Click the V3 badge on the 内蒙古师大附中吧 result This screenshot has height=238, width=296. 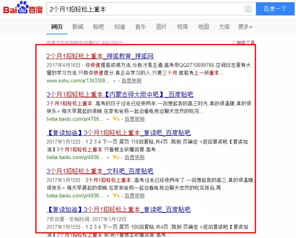tap(116, 119)
